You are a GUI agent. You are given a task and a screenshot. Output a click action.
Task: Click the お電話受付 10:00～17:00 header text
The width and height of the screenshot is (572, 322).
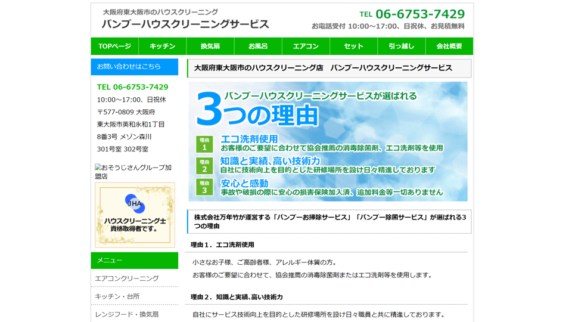(388, 26)
